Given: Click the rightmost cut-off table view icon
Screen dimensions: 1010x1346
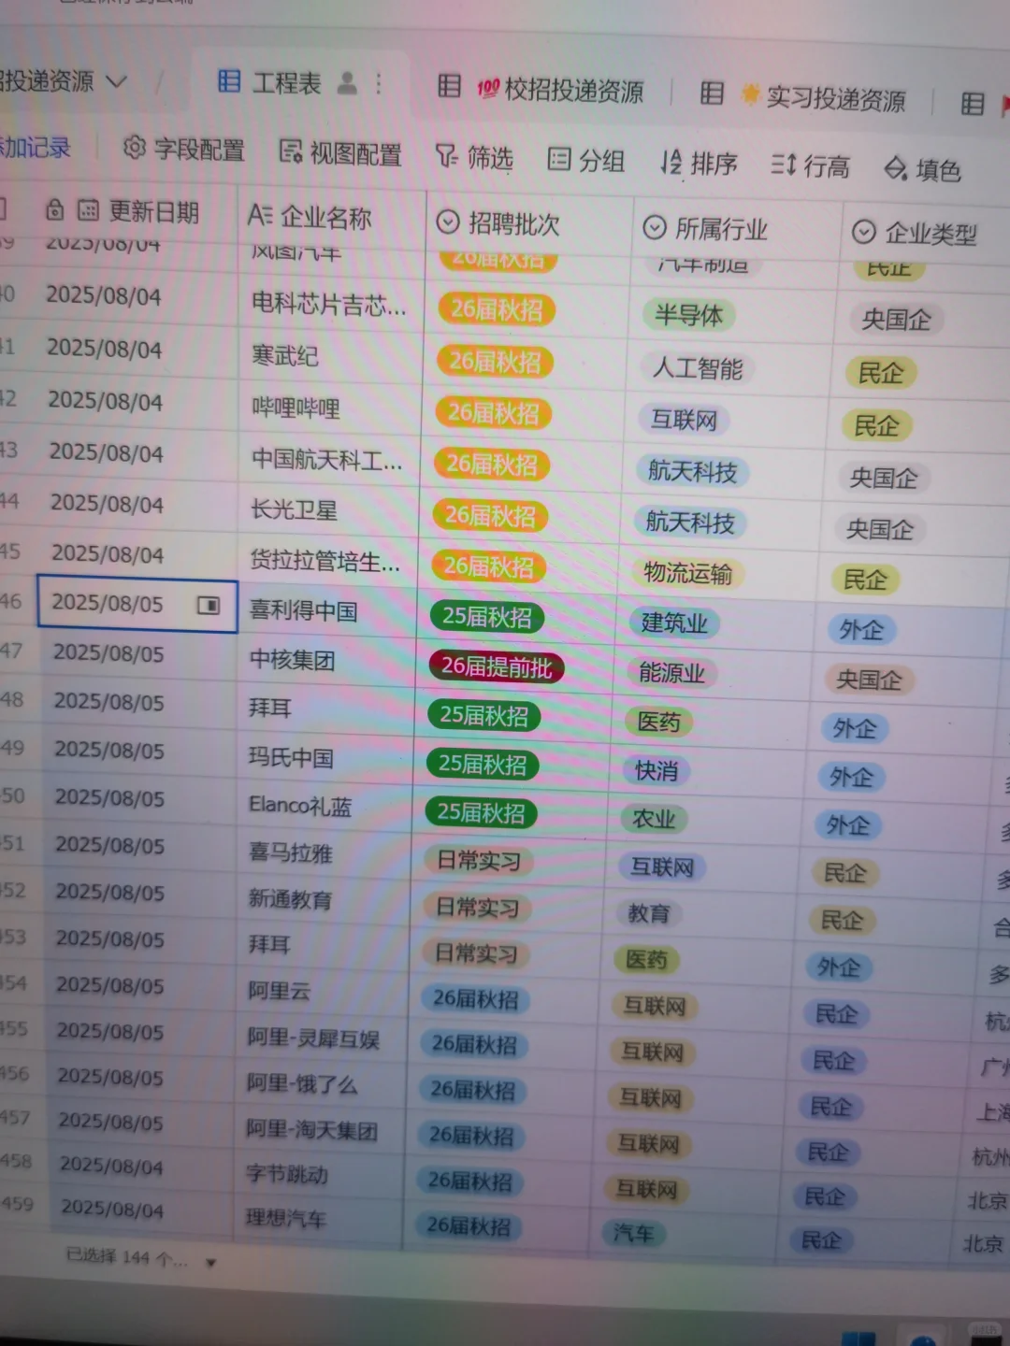Looking at the screenshot, I should point(973,103).
